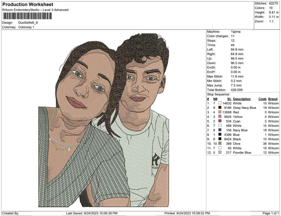The width and height of the screenshot is (281, 216).
Task: Click the Yellow thread color chip
Action: pyautogui.click(x=219, y=117)
